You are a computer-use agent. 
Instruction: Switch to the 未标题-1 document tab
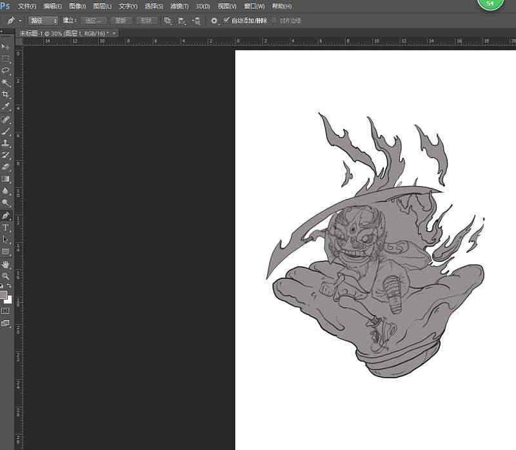64,34
